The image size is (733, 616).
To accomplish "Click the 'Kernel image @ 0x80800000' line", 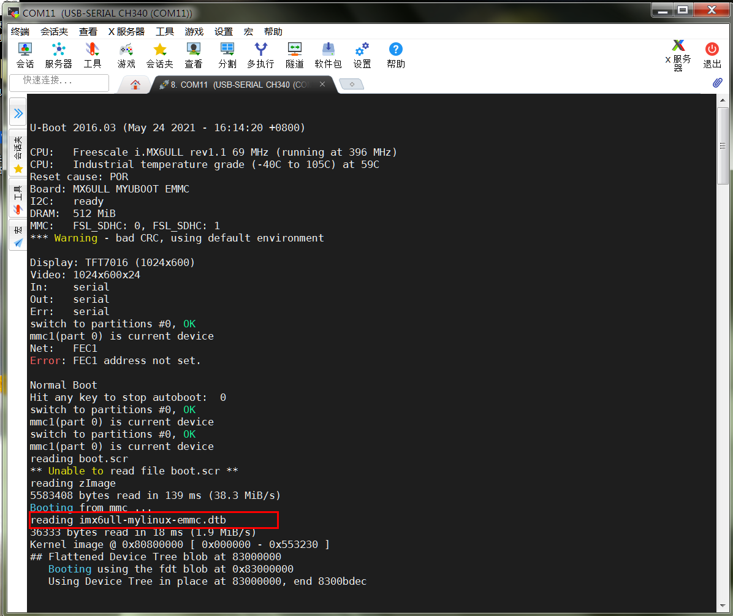I will coord(180,544).
